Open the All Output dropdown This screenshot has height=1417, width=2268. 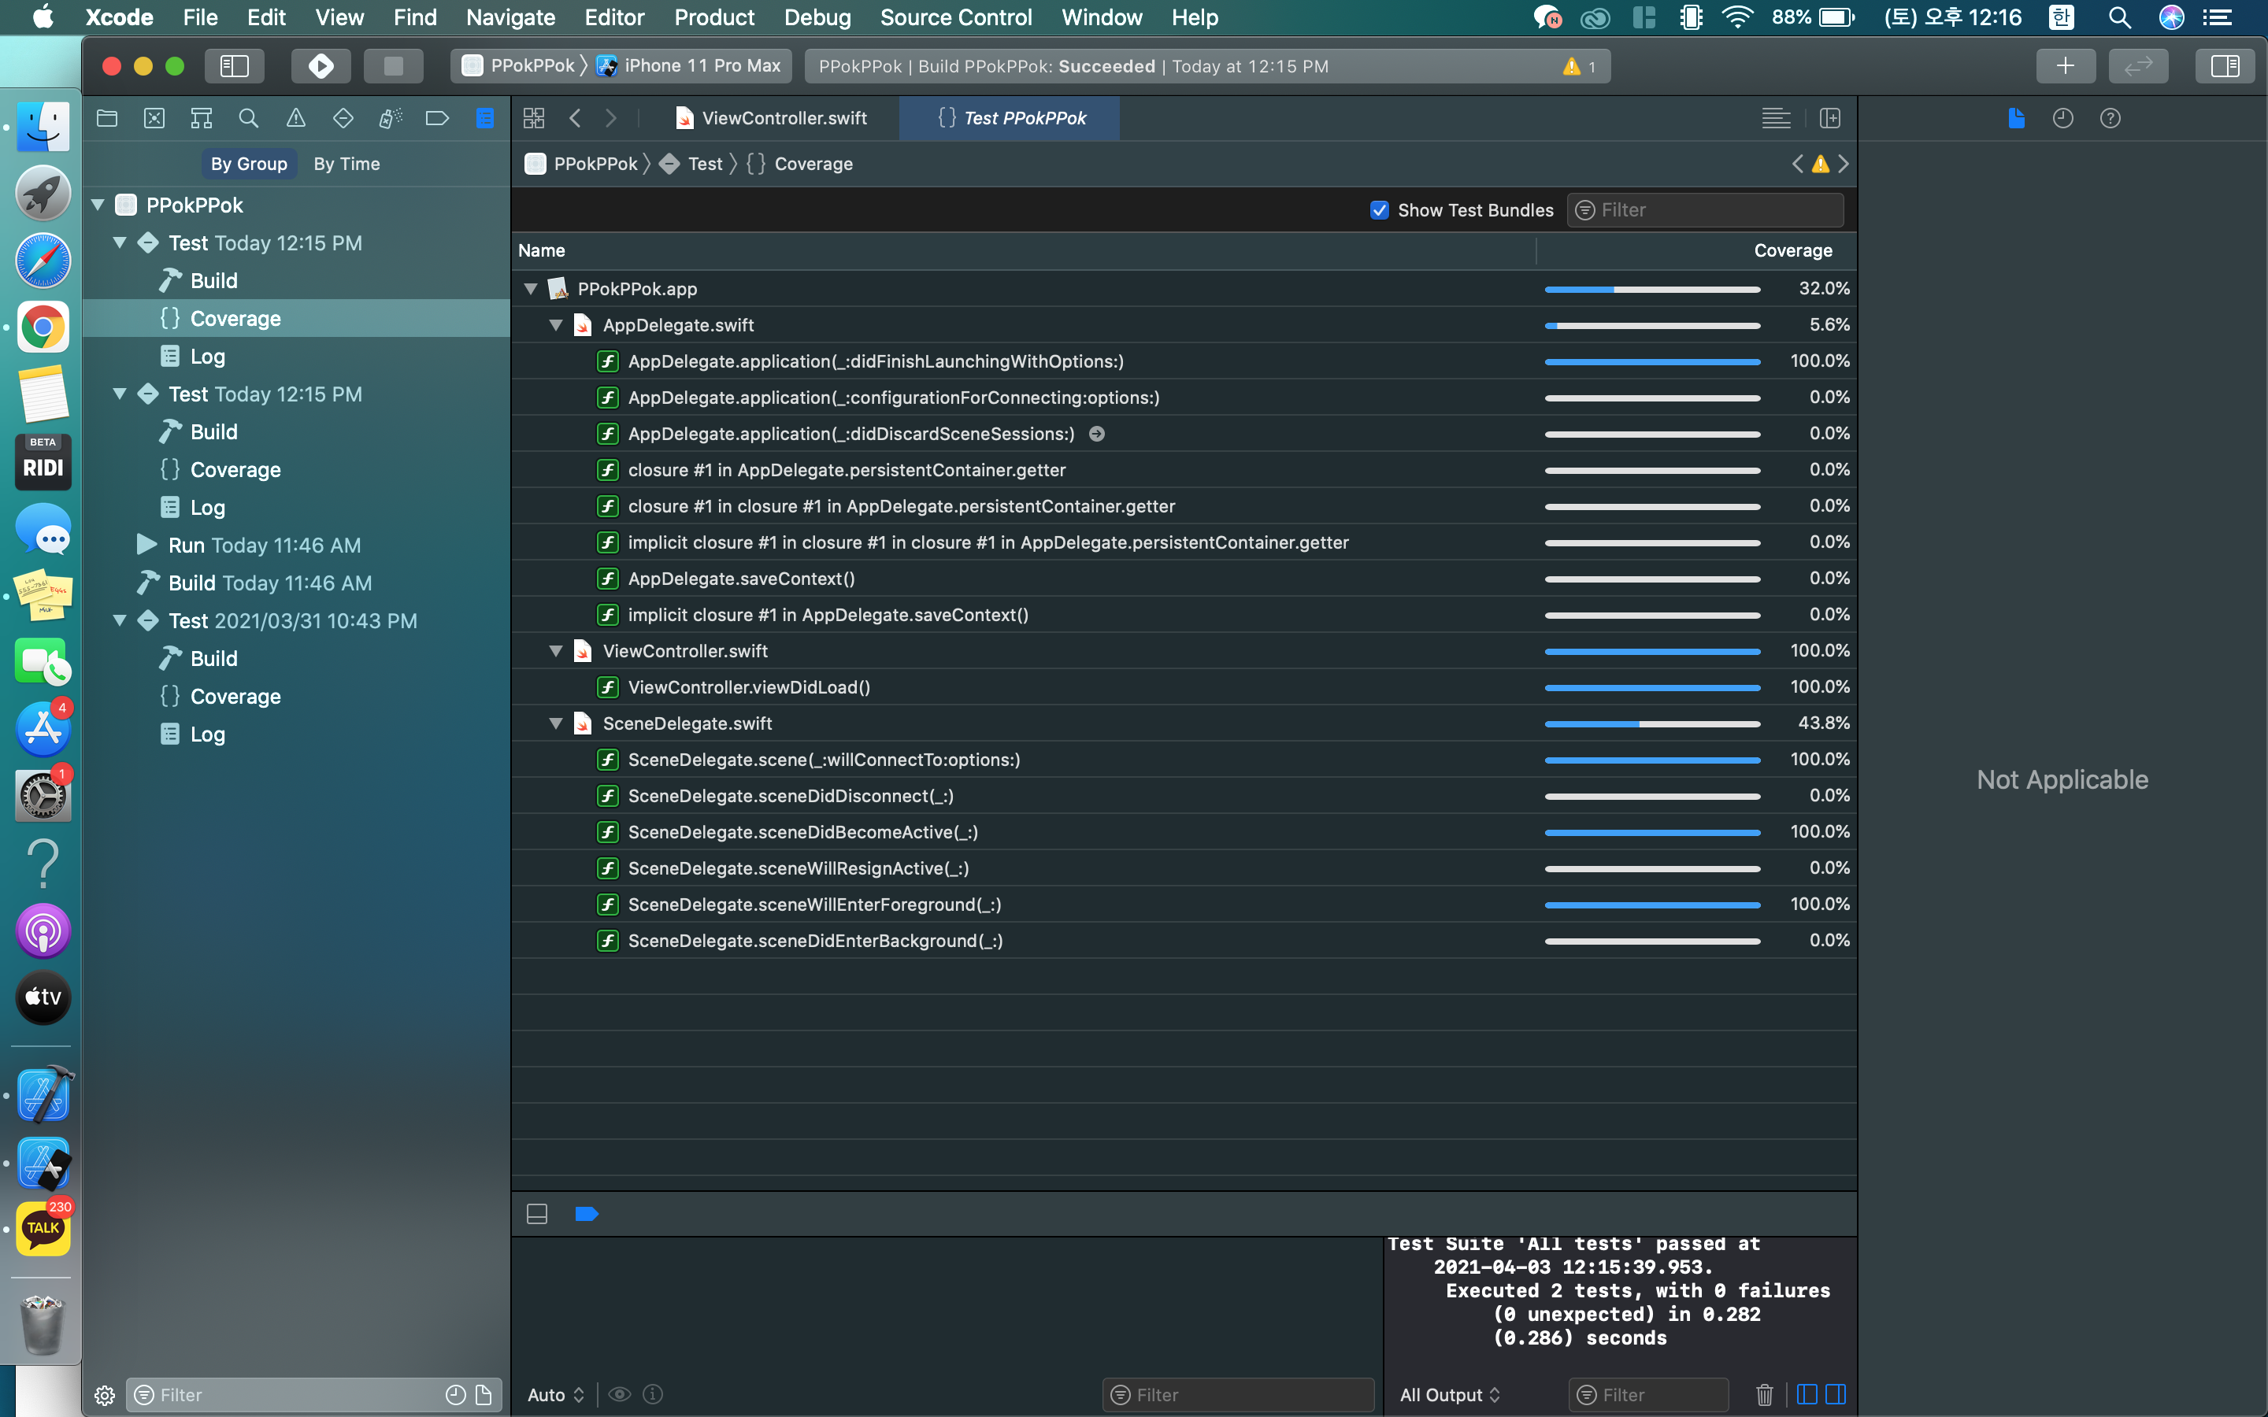[1449, 1394]
